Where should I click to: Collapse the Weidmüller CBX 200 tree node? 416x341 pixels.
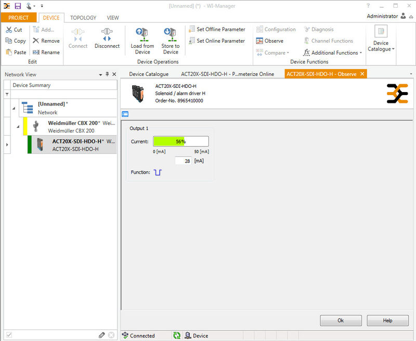pyautogui.click(x=18, y=126)
